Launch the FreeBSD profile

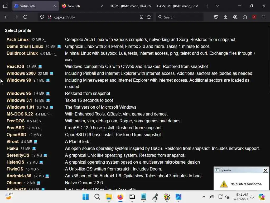[16, 128]
